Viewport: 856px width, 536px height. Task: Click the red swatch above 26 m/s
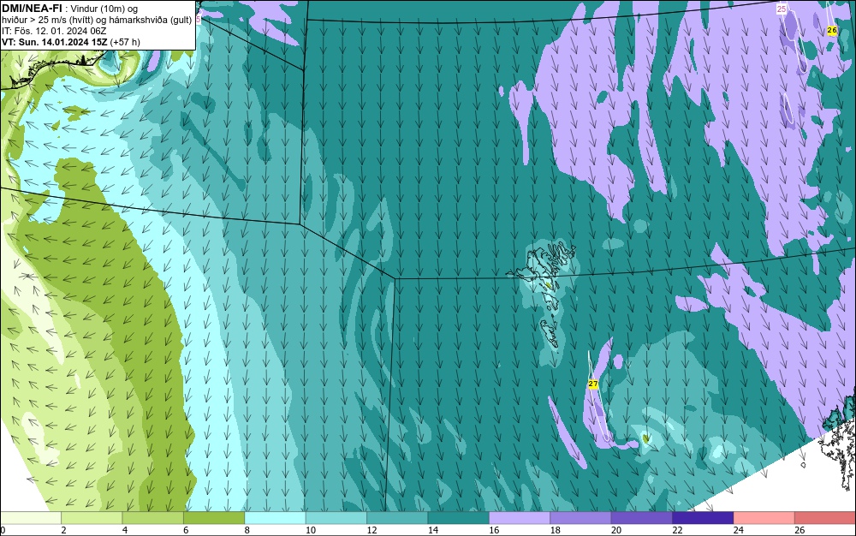pyautogui.click(x=825, y=518)
